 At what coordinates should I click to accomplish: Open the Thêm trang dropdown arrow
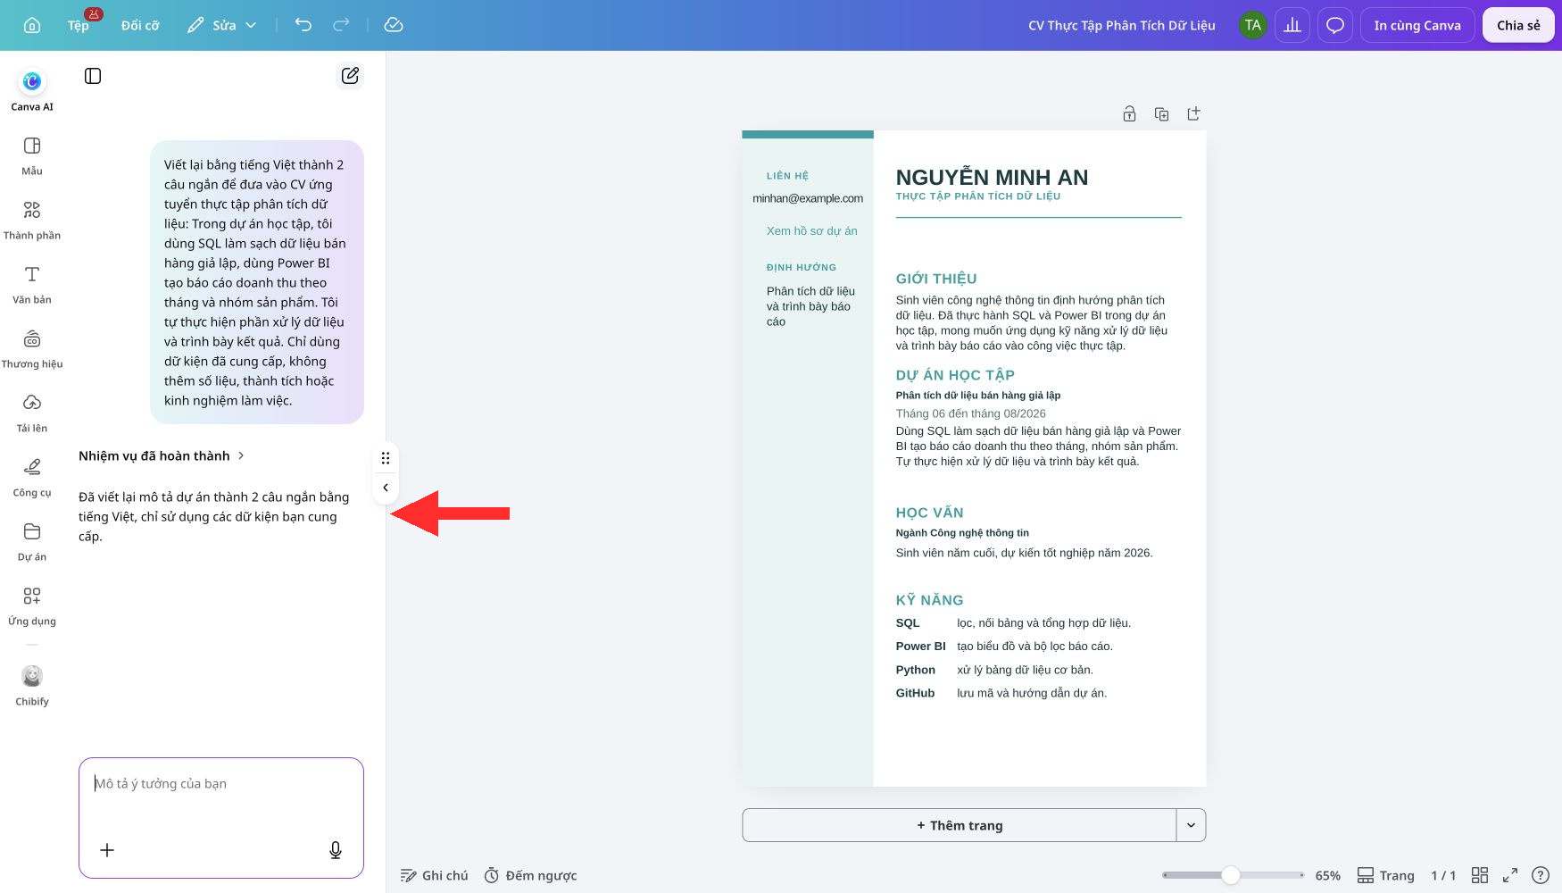tap(1191, 825)
